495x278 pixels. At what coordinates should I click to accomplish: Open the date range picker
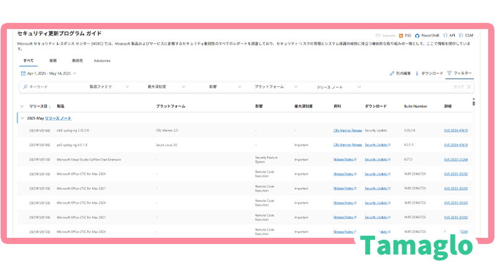pos(48,74)
